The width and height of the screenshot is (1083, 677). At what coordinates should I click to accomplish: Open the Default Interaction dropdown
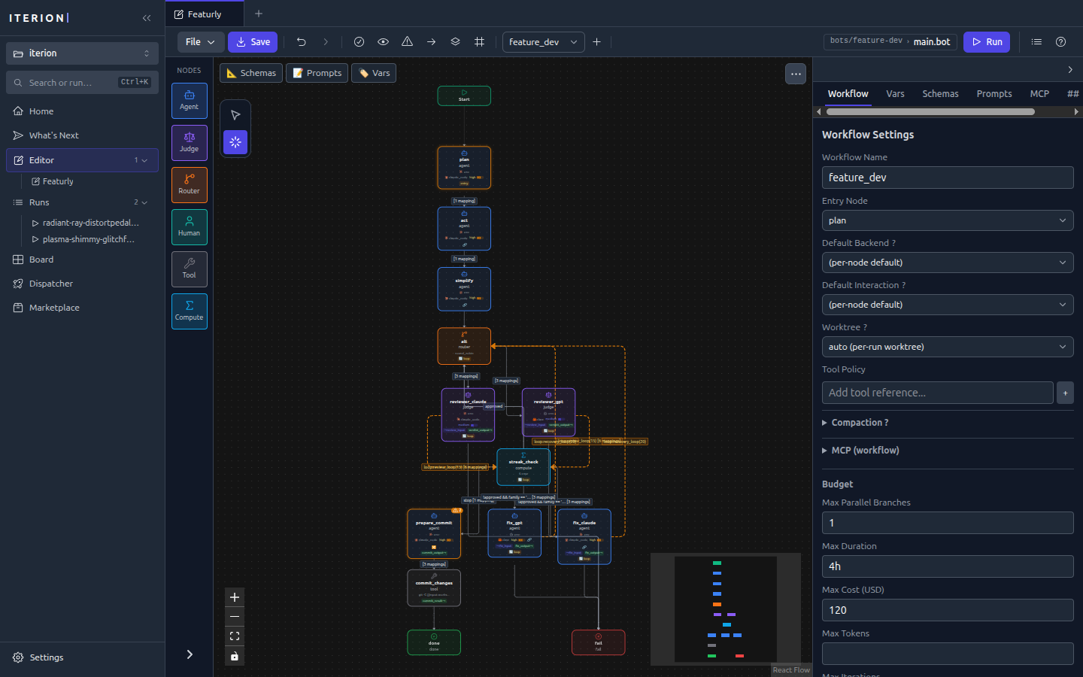click(x=948, y=305)
